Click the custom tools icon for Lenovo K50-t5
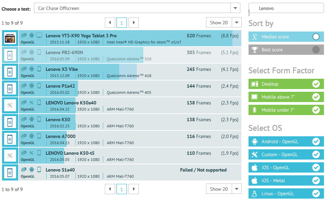 (10, 156)
